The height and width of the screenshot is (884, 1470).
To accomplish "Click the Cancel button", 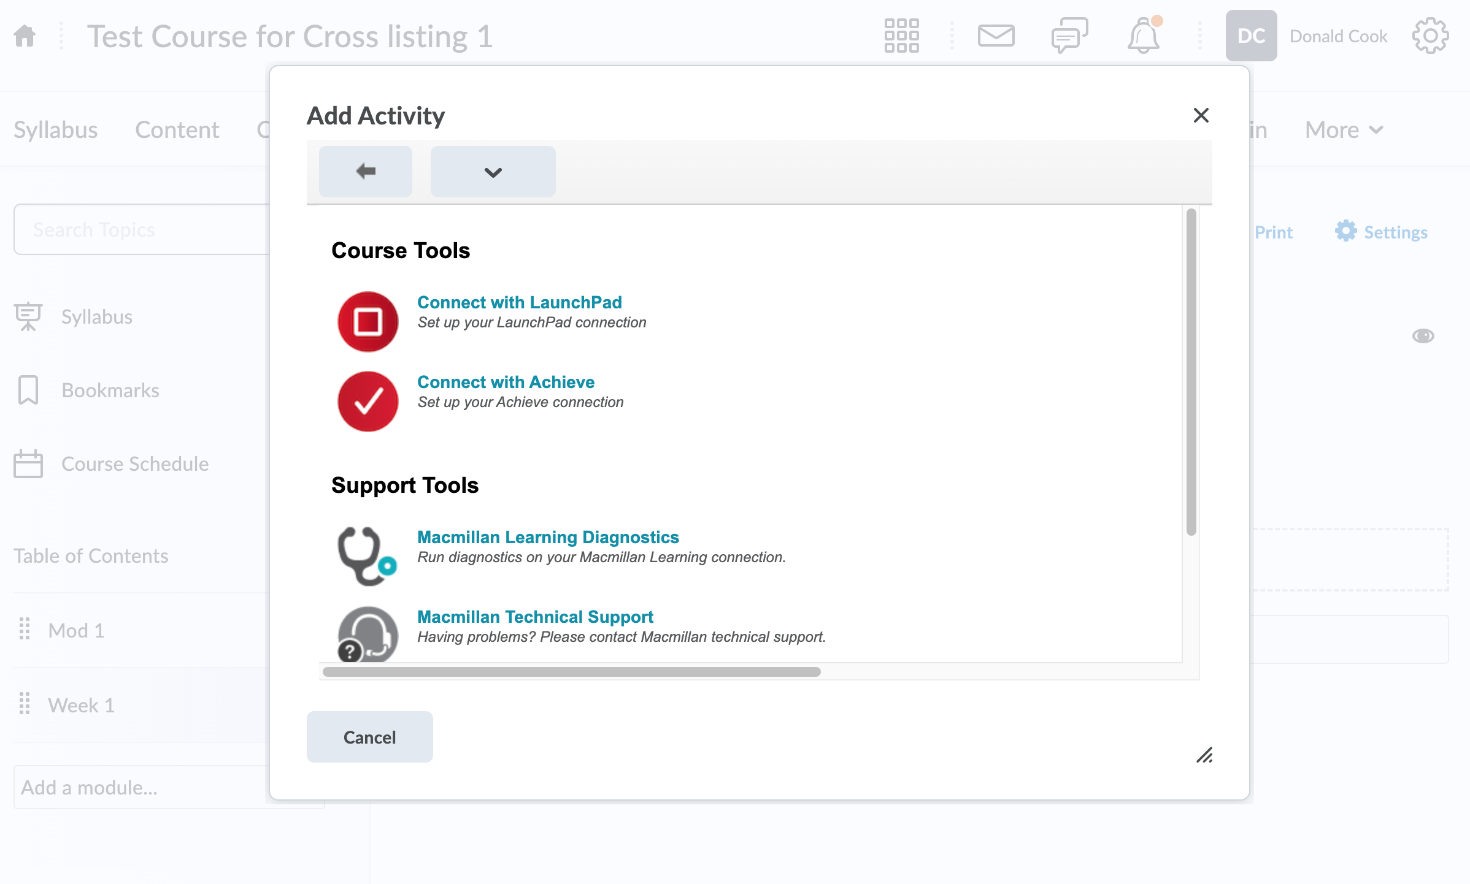I will pyautogui.click(x=369, y=737).
